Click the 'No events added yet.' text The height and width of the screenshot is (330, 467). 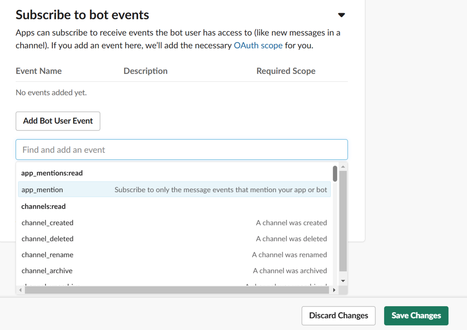tap(51, 93)
